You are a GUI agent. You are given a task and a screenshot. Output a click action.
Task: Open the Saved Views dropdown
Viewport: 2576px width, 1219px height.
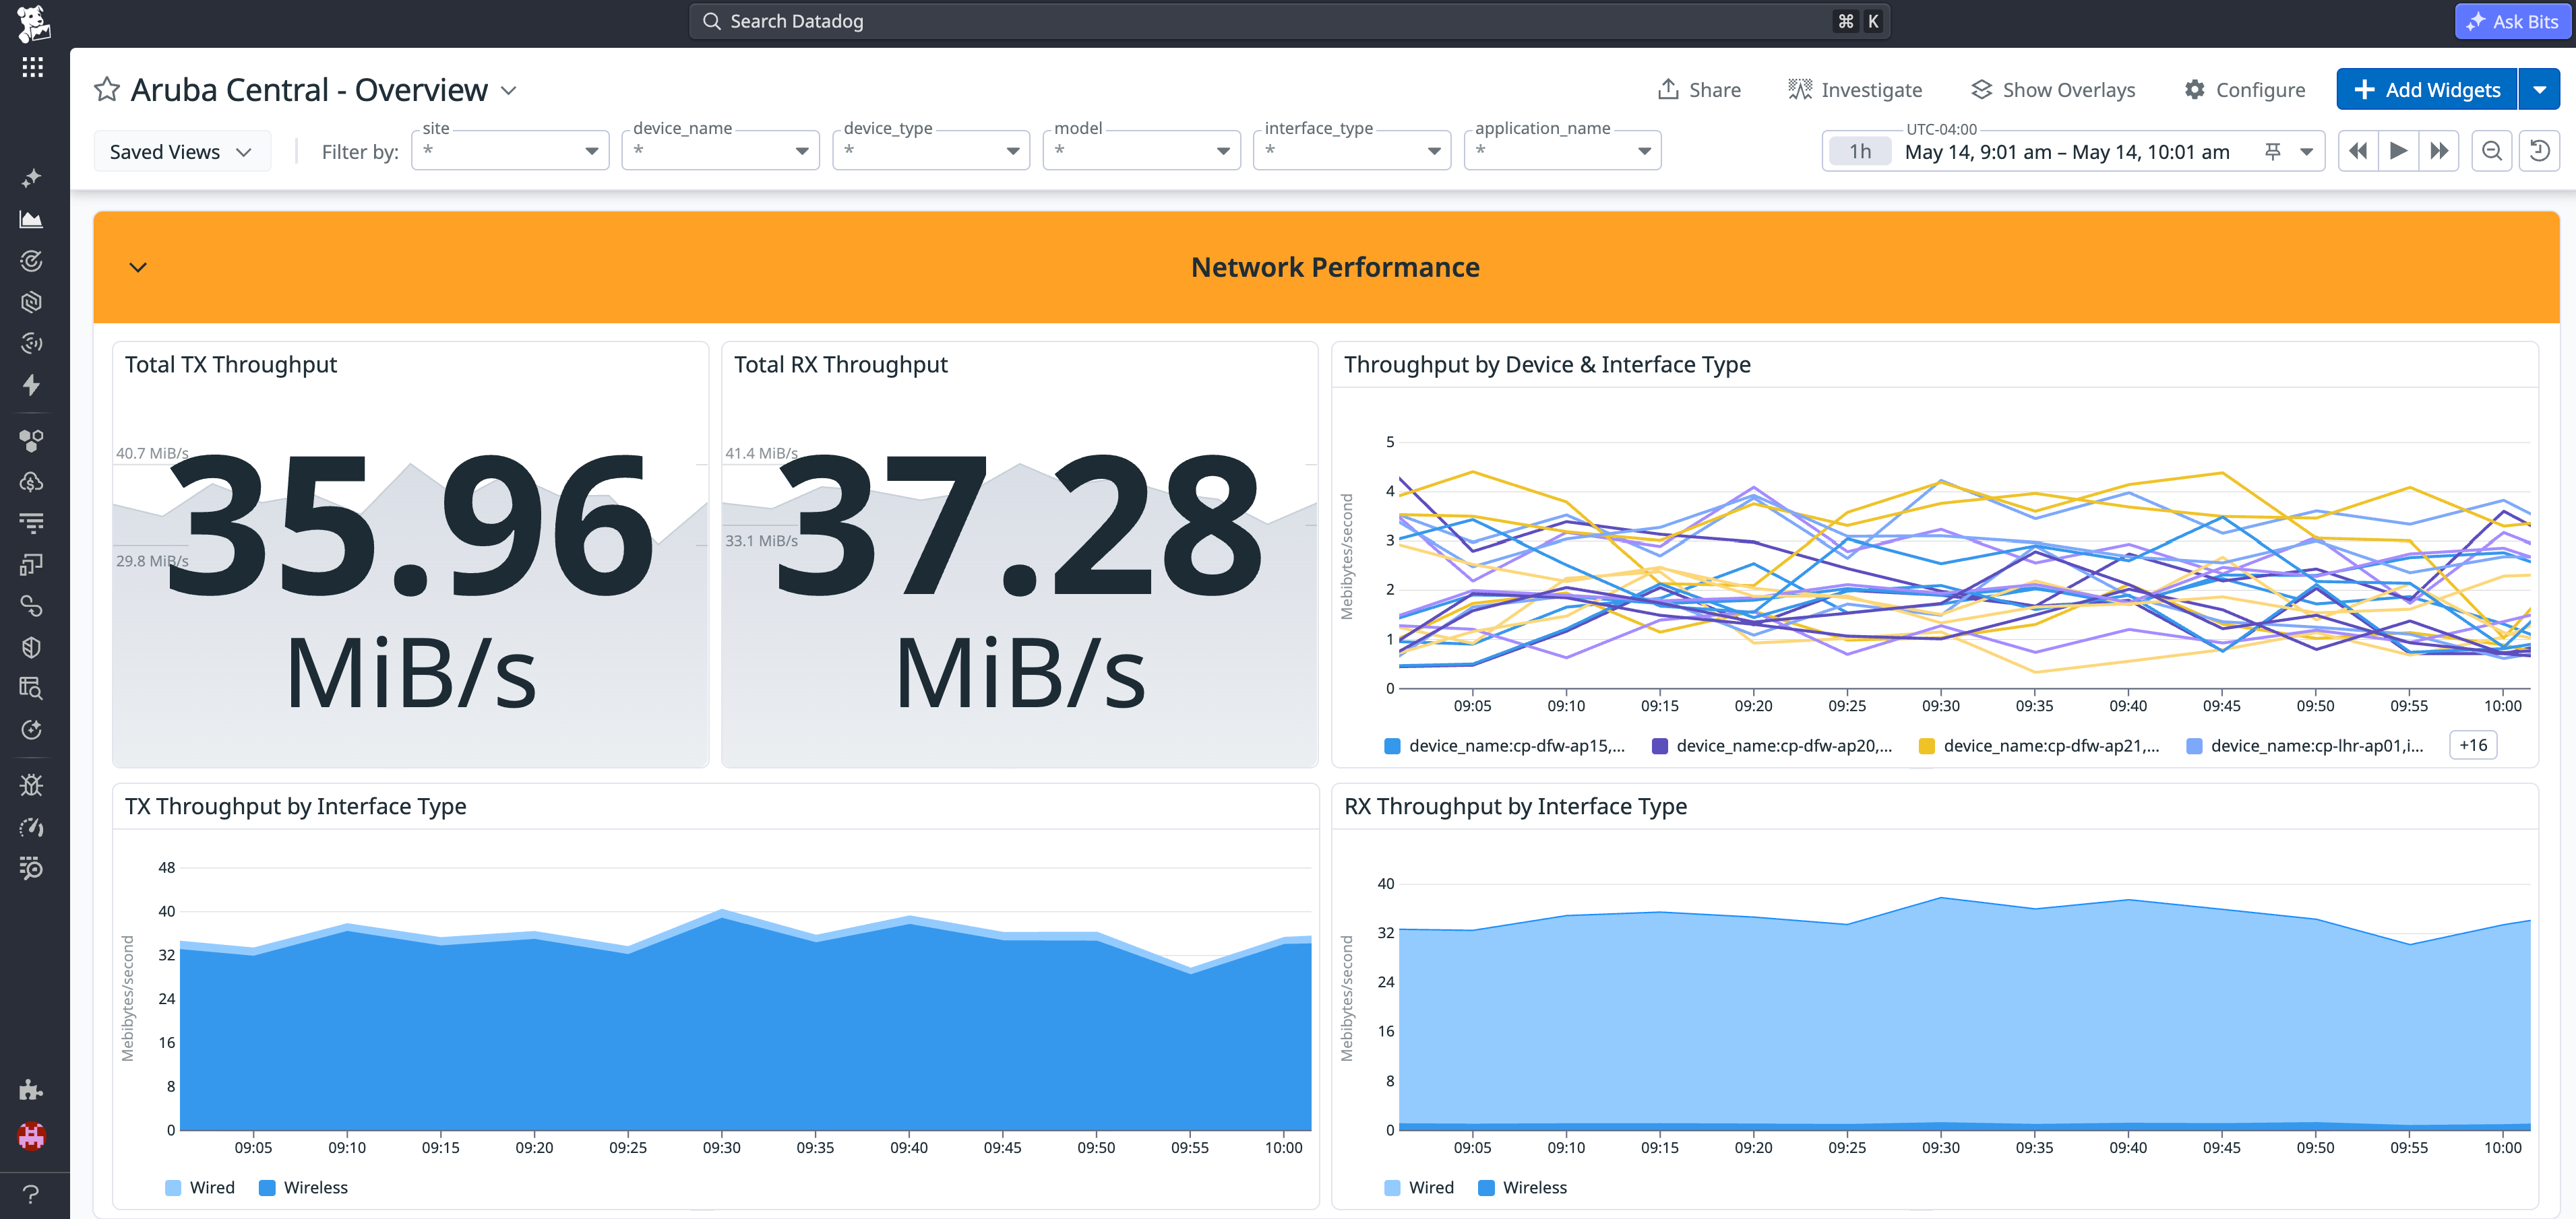click(182, 151)
